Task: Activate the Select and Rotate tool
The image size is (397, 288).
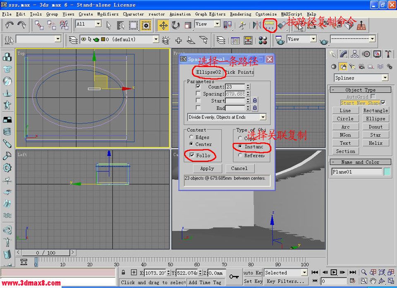Action: pyautogui.click(x=175, y=25)
